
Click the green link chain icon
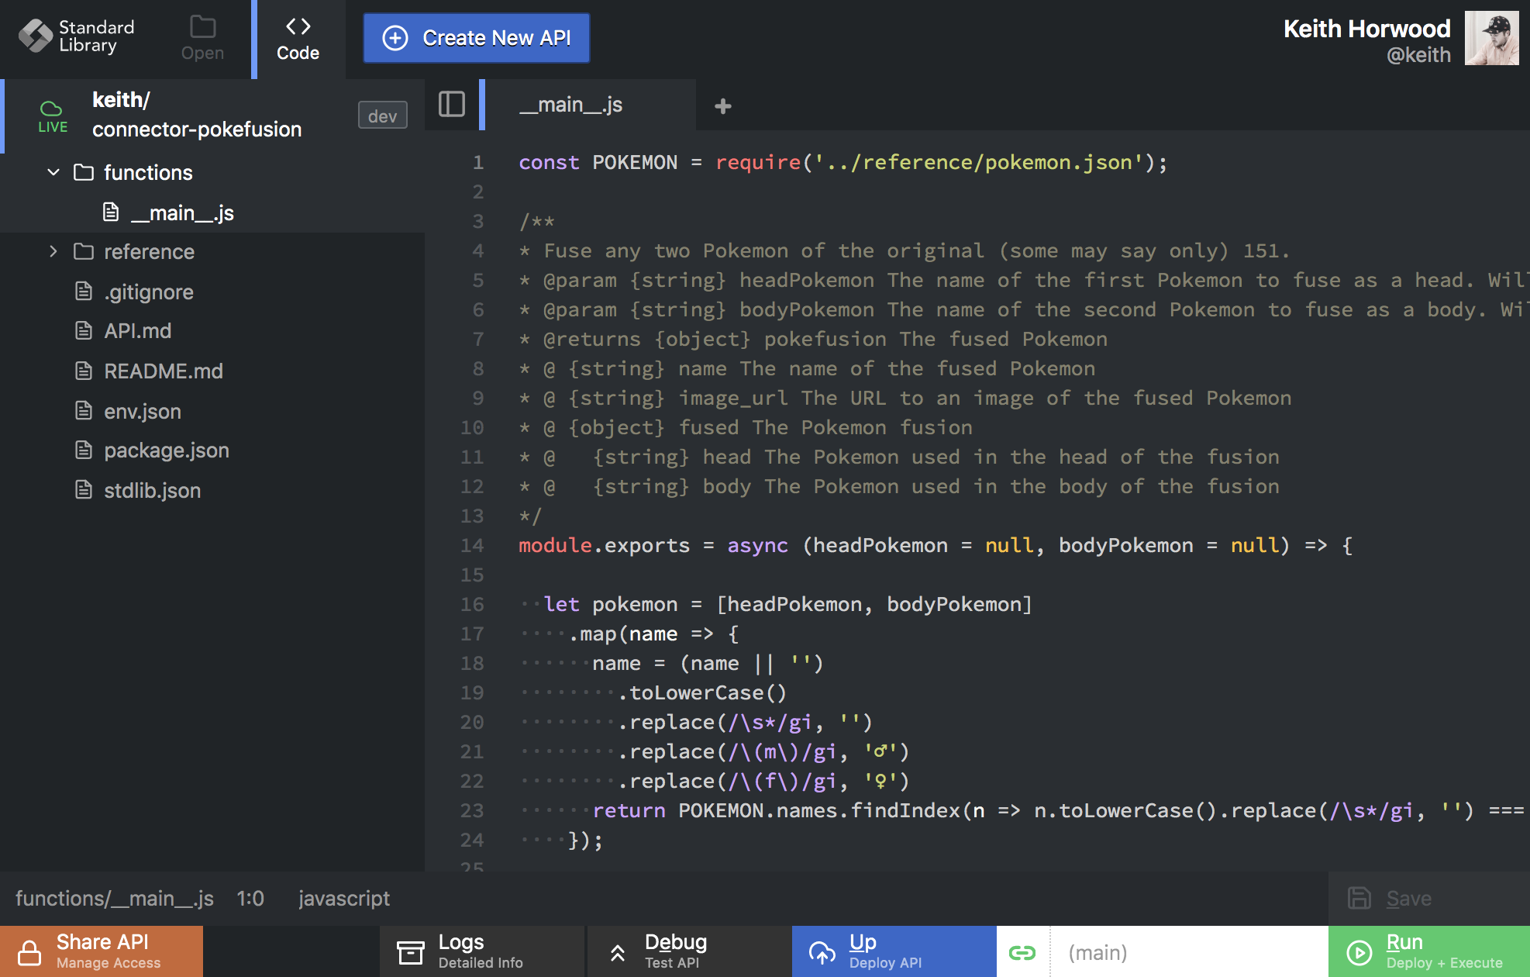pos(1022,952)
